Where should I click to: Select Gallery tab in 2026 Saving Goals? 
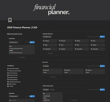46,90
